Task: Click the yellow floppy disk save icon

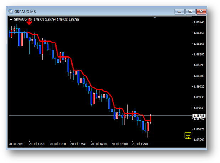Action: [x=188, y=136]
